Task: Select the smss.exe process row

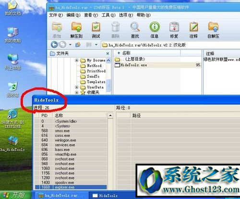Action: click(x=71, y=131)
